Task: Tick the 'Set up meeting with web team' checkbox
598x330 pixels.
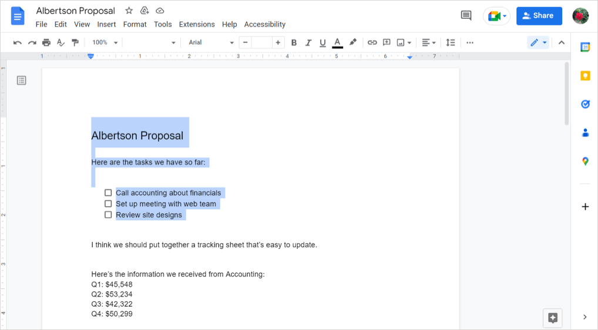Action: tap(108, 204)
